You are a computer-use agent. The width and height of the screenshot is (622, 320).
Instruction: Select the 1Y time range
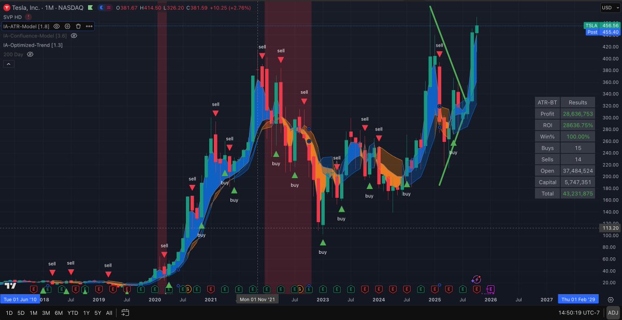point(86,313)
